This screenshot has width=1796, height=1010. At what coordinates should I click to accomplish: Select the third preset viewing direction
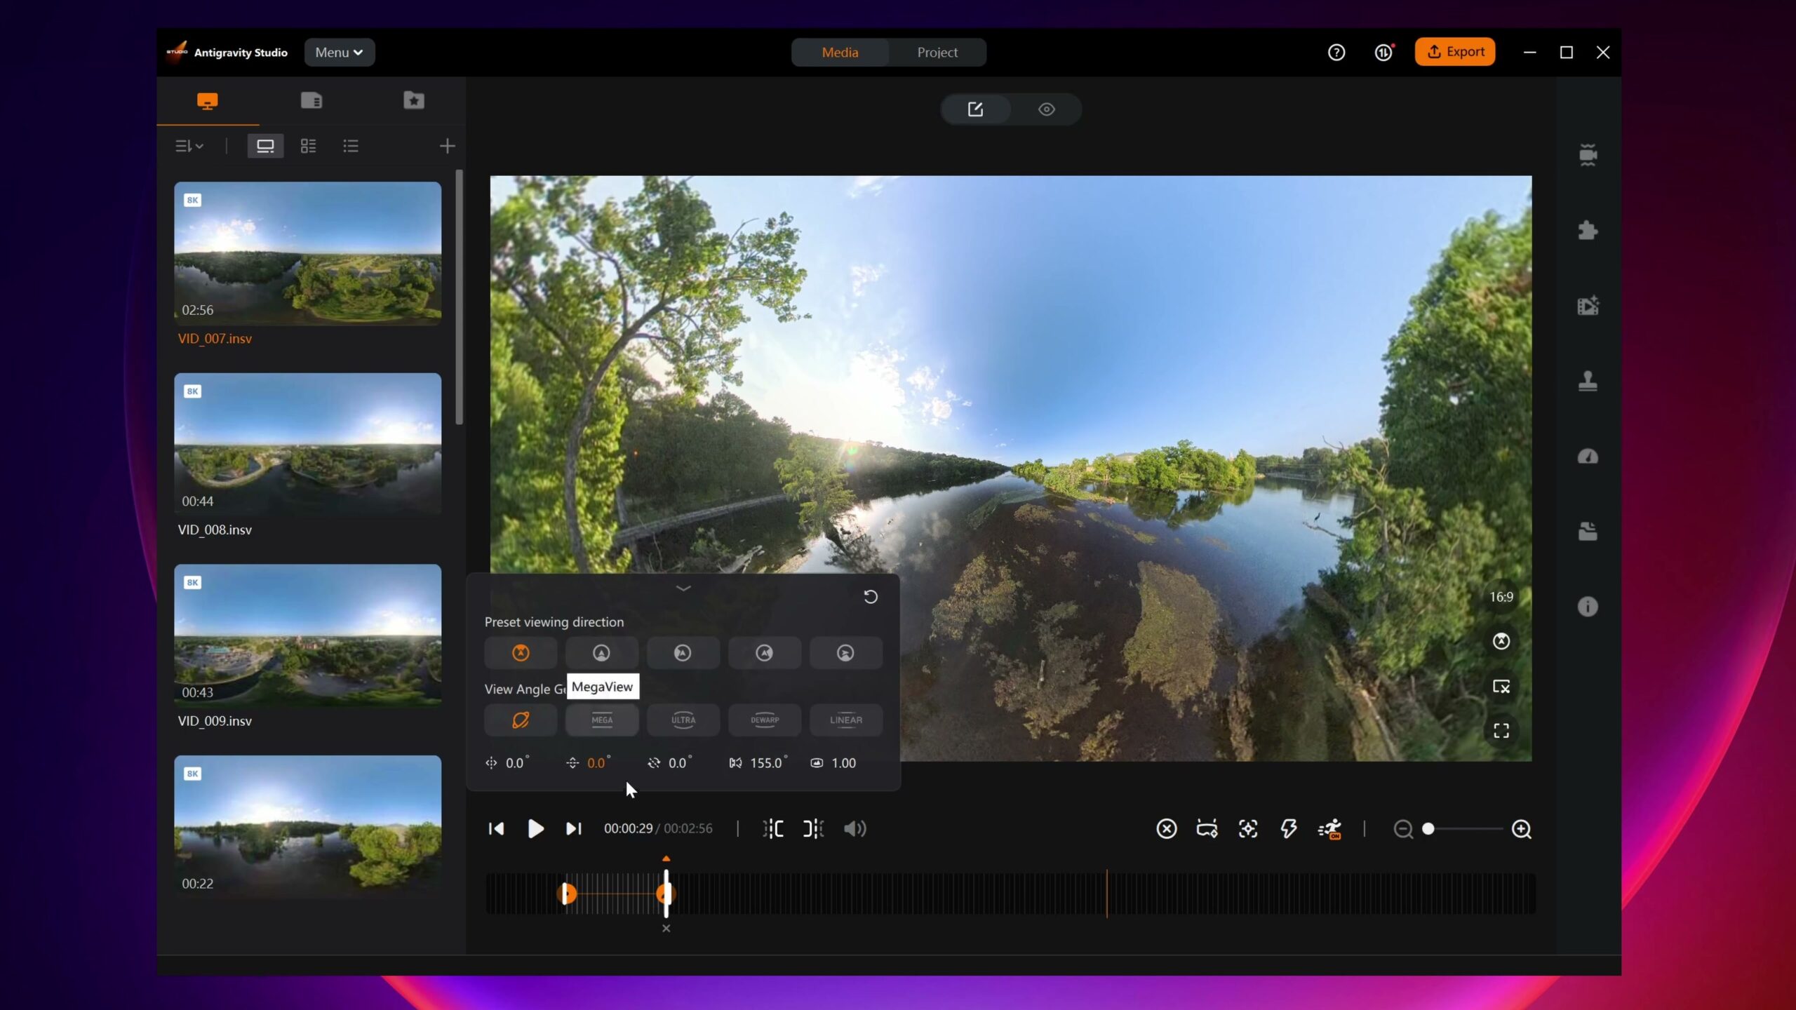(683, 653)
